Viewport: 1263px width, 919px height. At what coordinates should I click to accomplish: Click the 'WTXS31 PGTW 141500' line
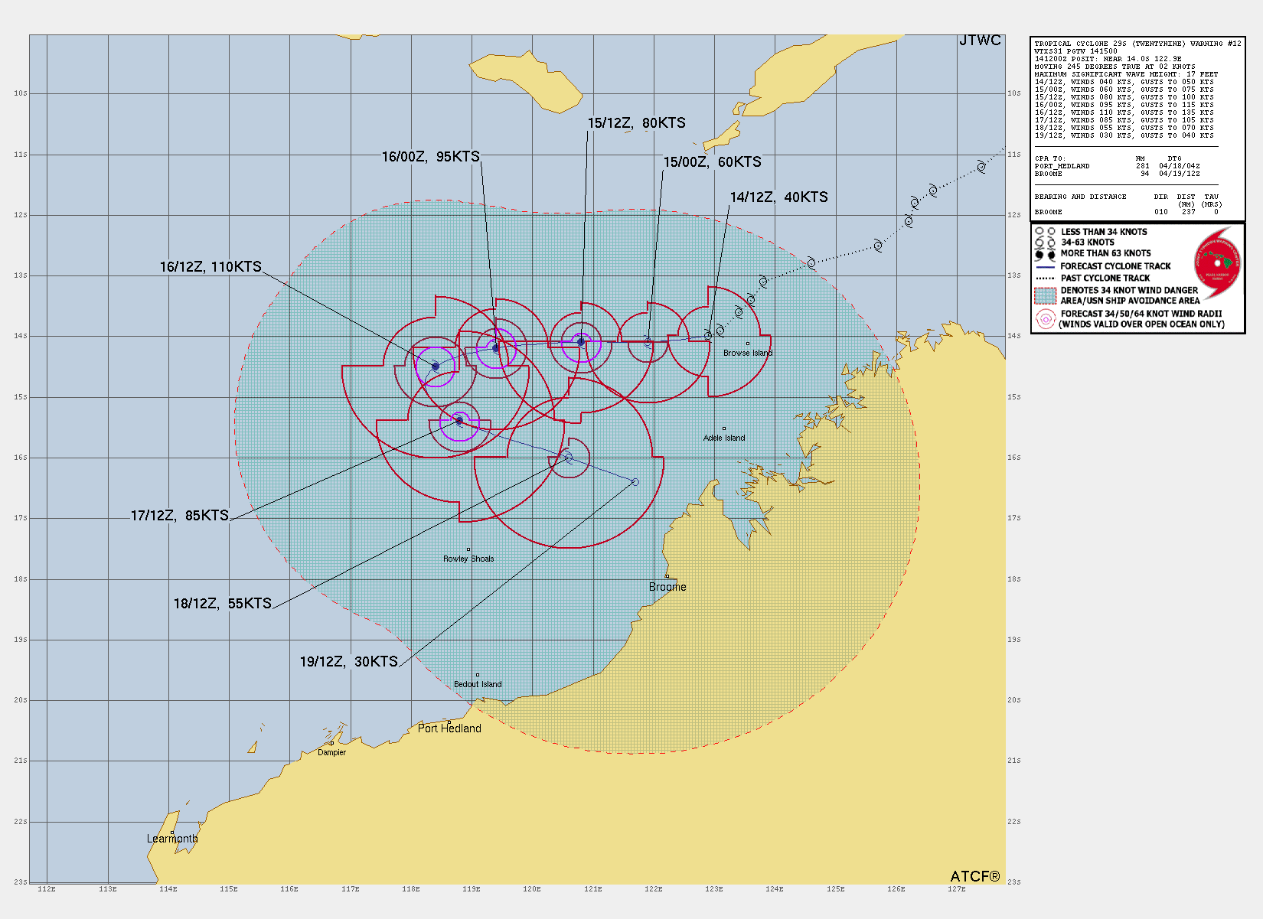(x=1075, y=51)
